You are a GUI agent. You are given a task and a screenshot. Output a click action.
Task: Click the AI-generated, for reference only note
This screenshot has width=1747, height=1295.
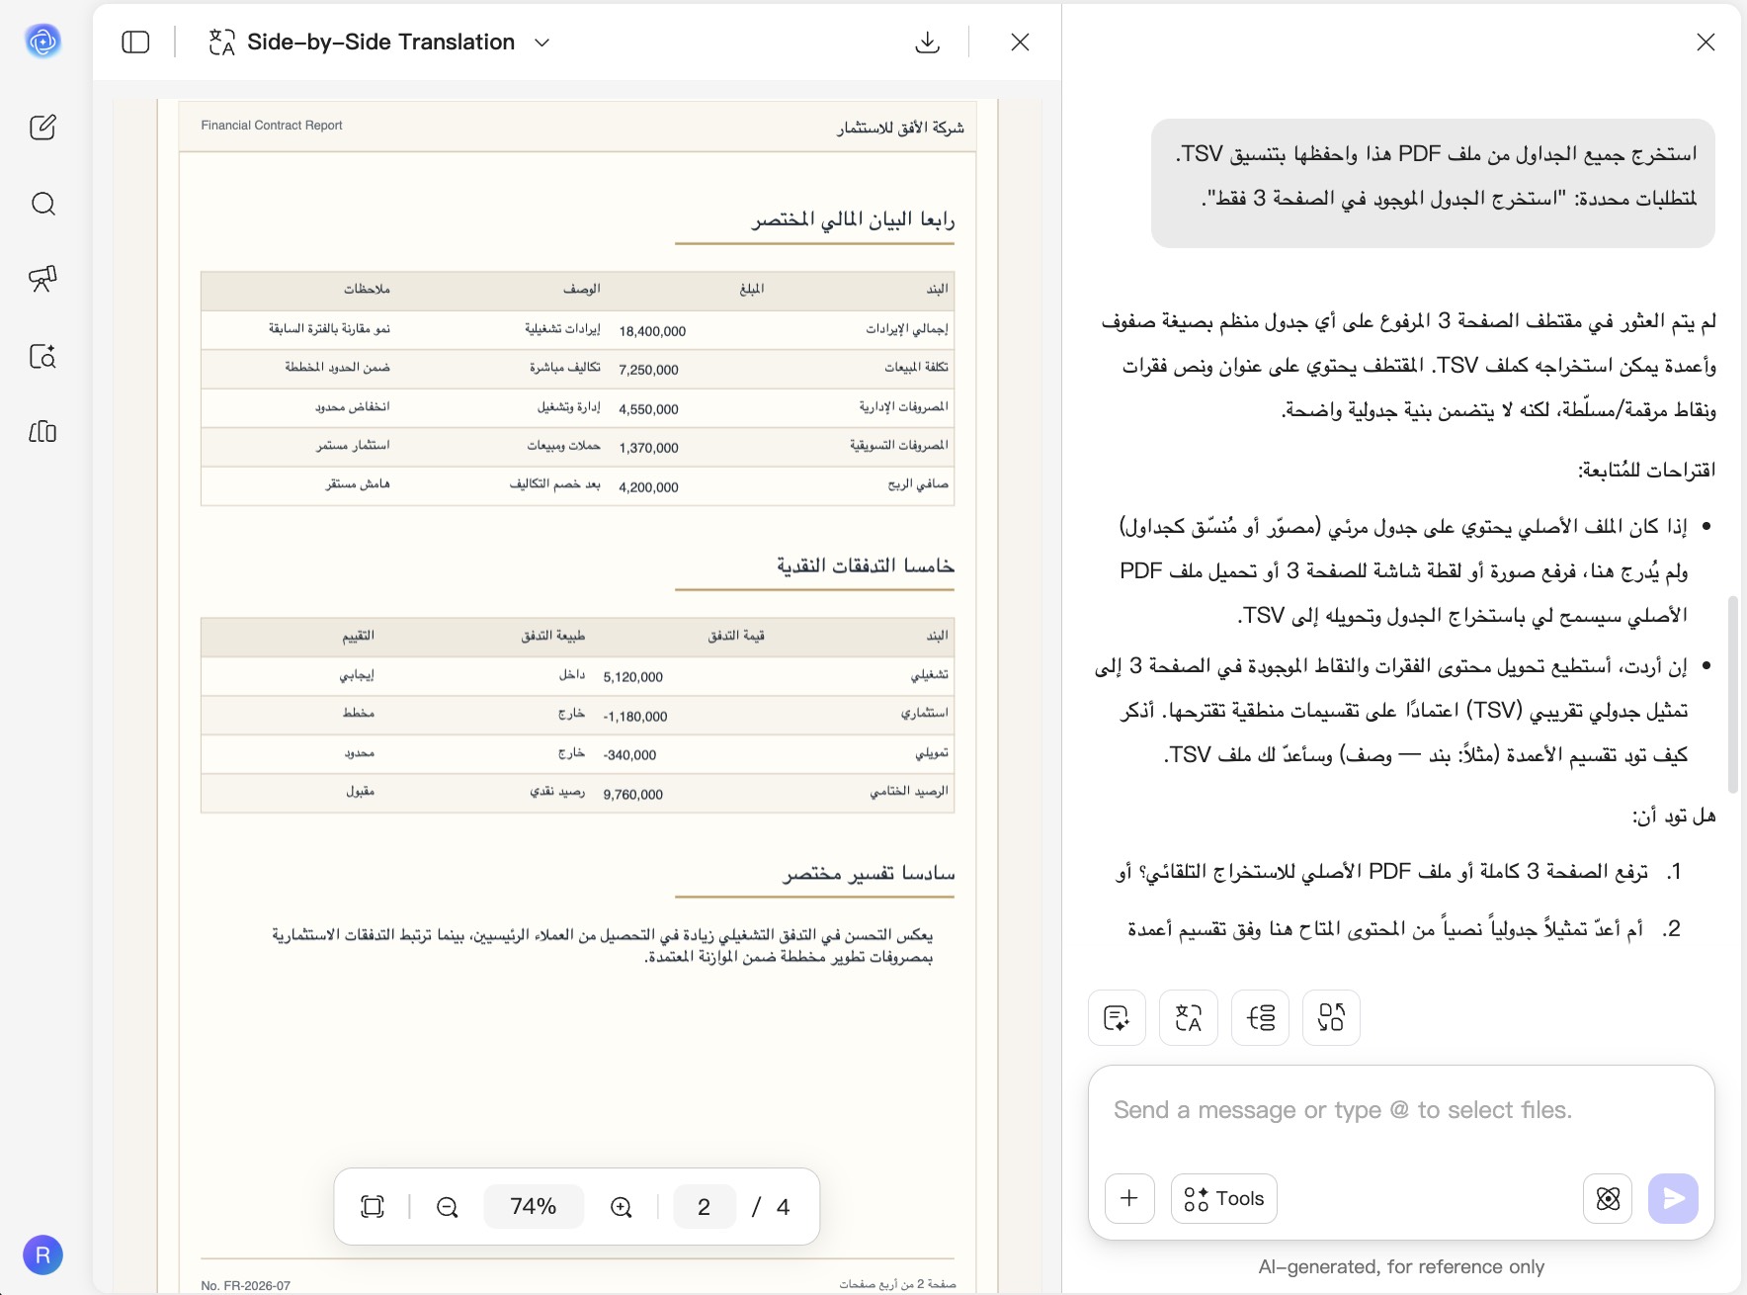[1401, 1266]
